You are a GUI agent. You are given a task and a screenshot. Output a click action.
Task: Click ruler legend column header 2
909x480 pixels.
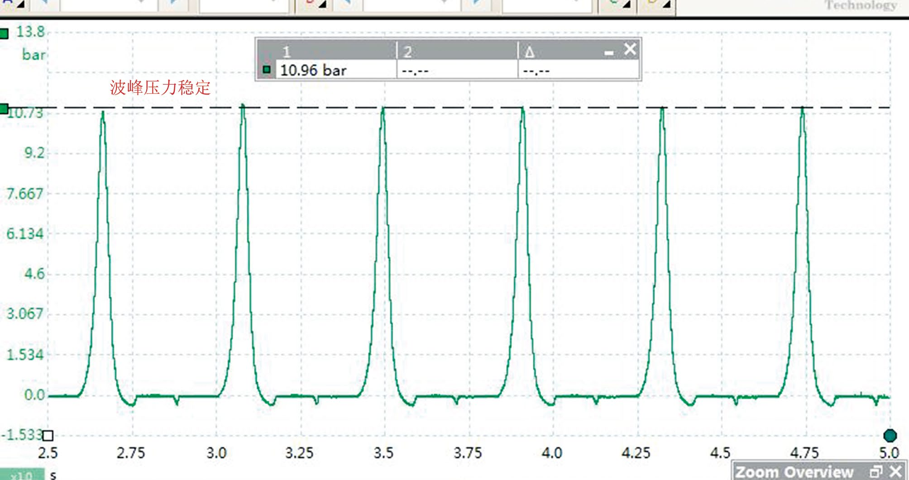coord(407,52)
